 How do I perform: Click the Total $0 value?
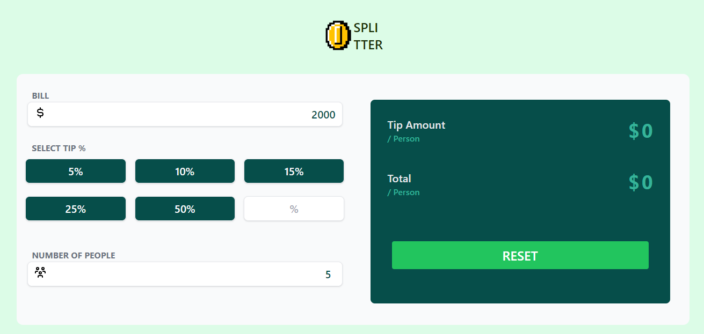tap(640, 183)
